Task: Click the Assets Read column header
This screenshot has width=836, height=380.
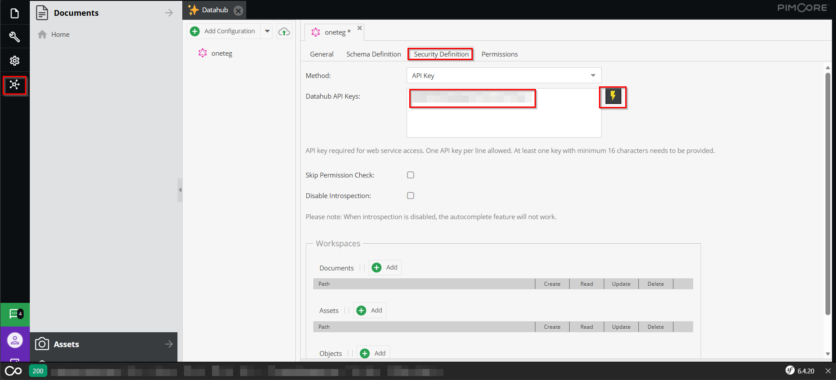Action: [587, 327]
